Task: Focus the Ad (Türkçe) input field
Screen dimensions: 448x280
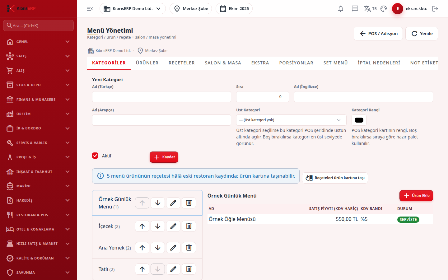Action: tap(161, 97)
